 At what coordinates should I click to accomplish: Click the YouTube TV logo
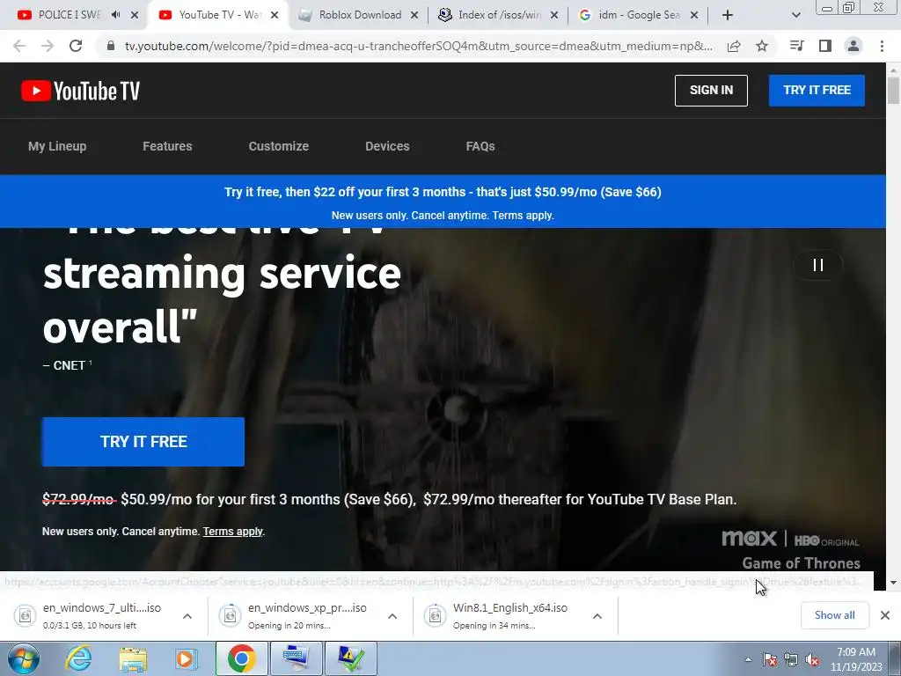tap(80, 91)
